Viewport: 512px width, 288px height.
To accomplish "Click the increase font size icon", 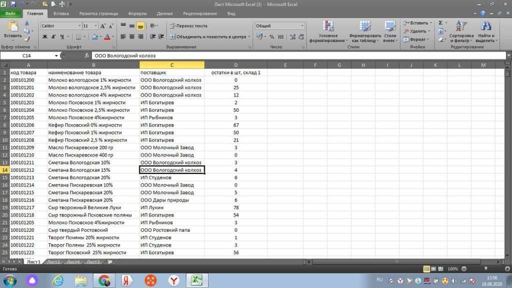I will coord(103,25).
